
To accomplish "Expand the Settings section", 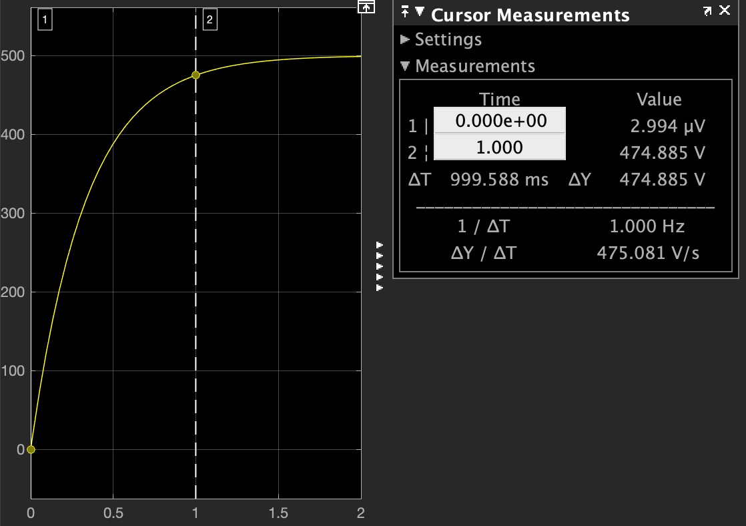I will point(405,39).
